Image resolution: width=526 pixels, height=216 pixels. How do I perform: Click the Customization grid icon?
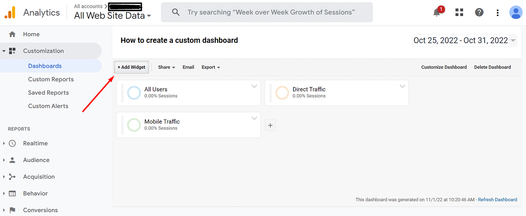pos(12,51)
